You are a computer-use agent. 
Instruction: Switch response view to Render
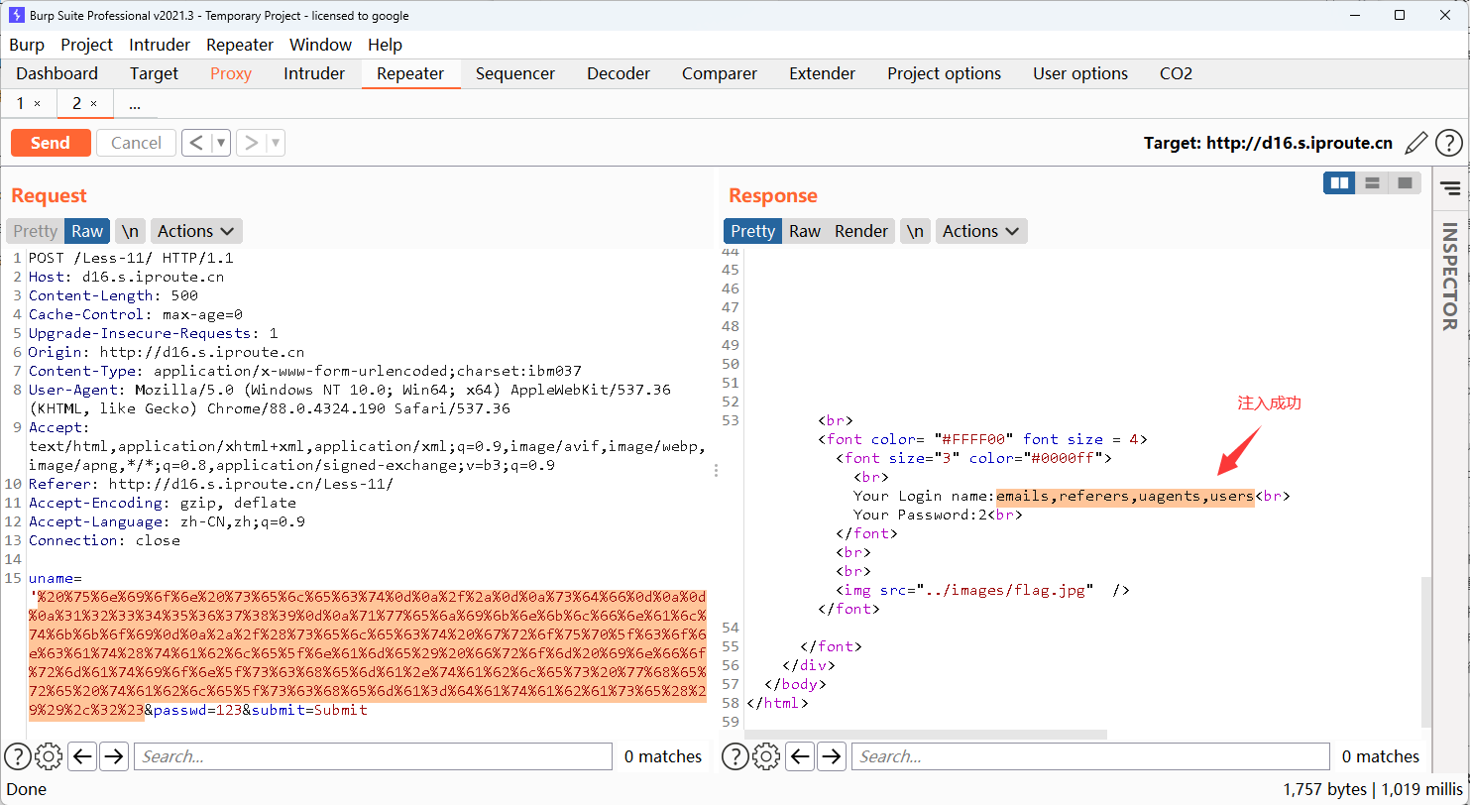[860, 231]
